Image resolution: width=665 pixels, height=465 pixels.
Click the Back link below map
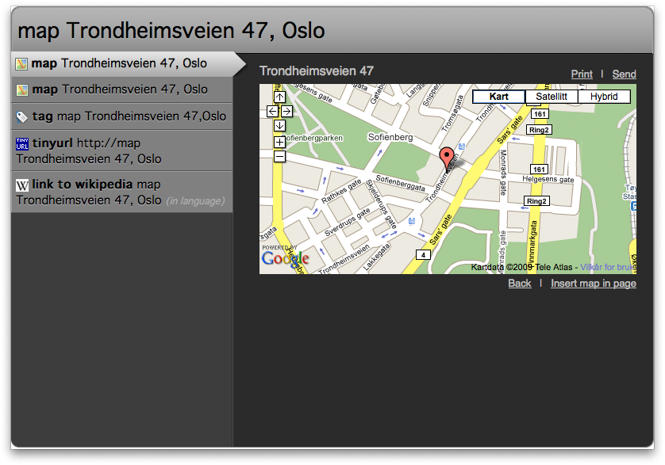pos(520,284)
